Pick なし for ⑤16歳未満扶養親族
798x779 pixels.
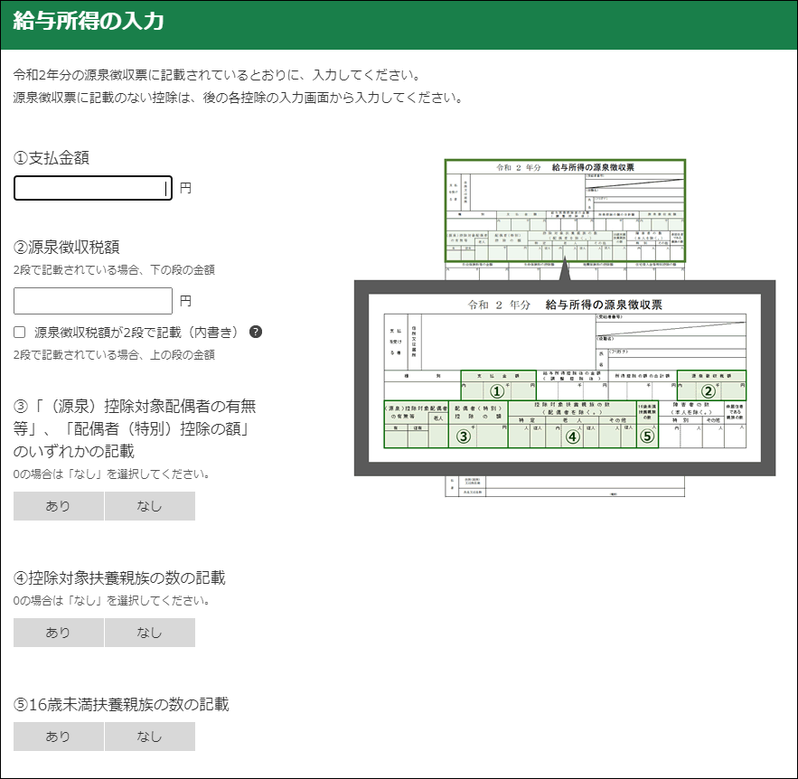(150, 737)
